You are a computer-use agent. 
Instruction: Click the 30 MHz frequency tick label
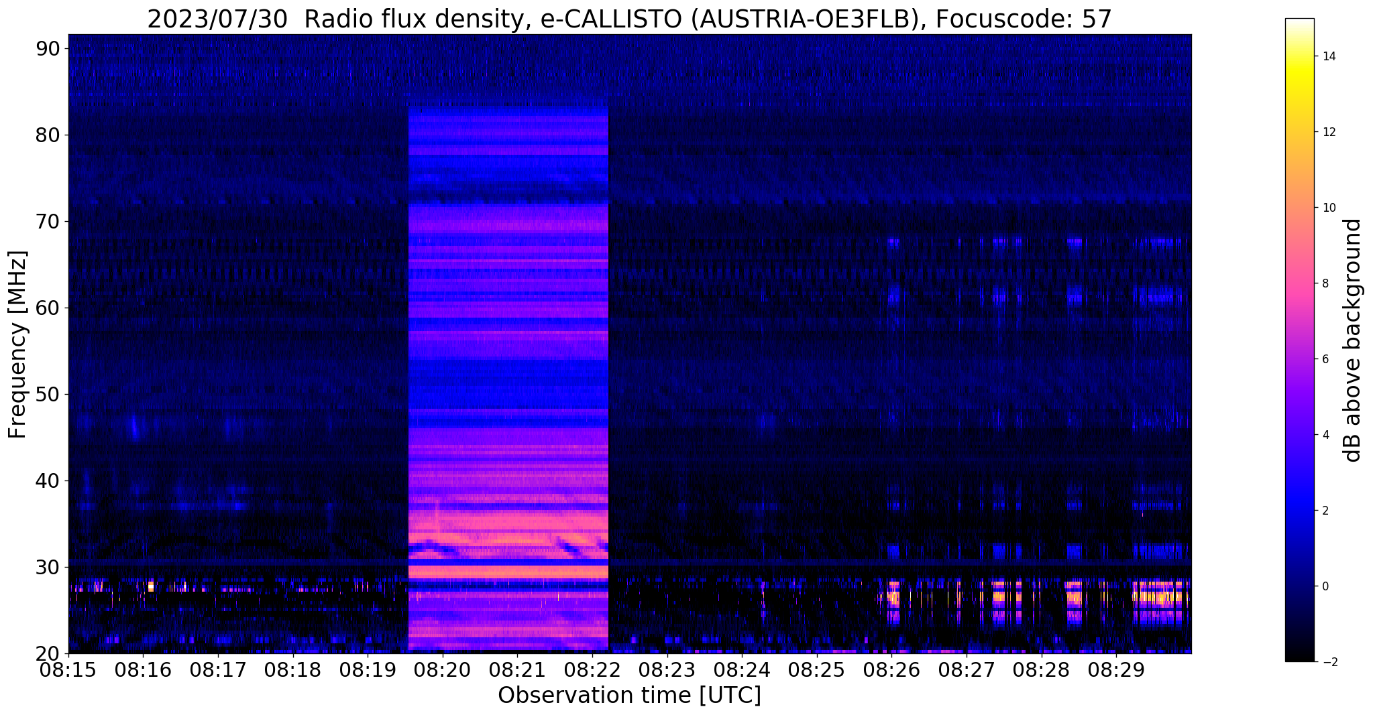[x=48, y=567]
